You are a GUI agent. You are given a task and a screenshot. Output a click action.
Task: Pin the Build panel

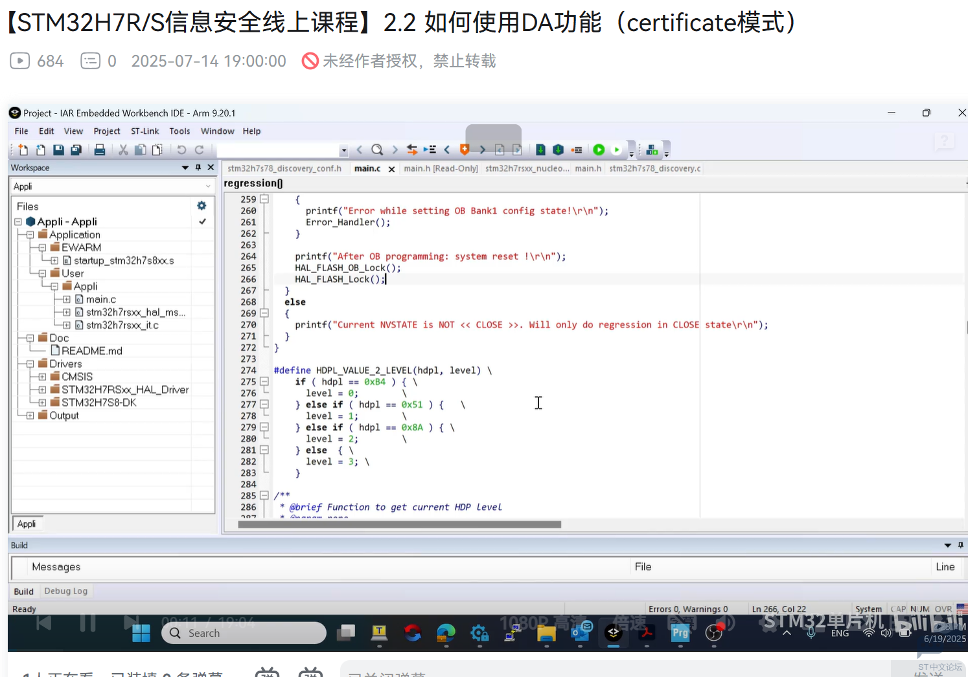point(960,545)
